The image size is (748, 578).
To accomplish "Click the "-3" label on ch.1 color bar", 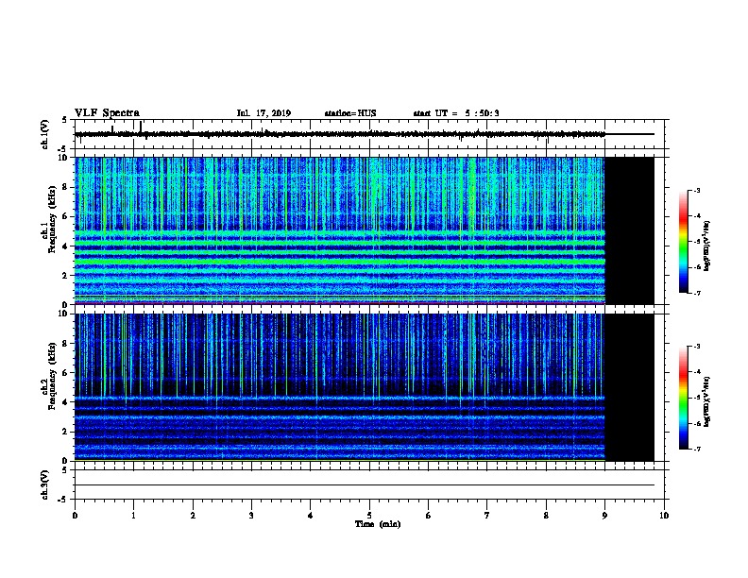I will pos(696,191).
